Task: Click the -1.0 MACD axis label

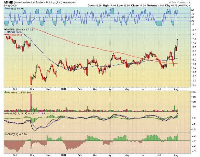Action: click(x=193, y=129)
